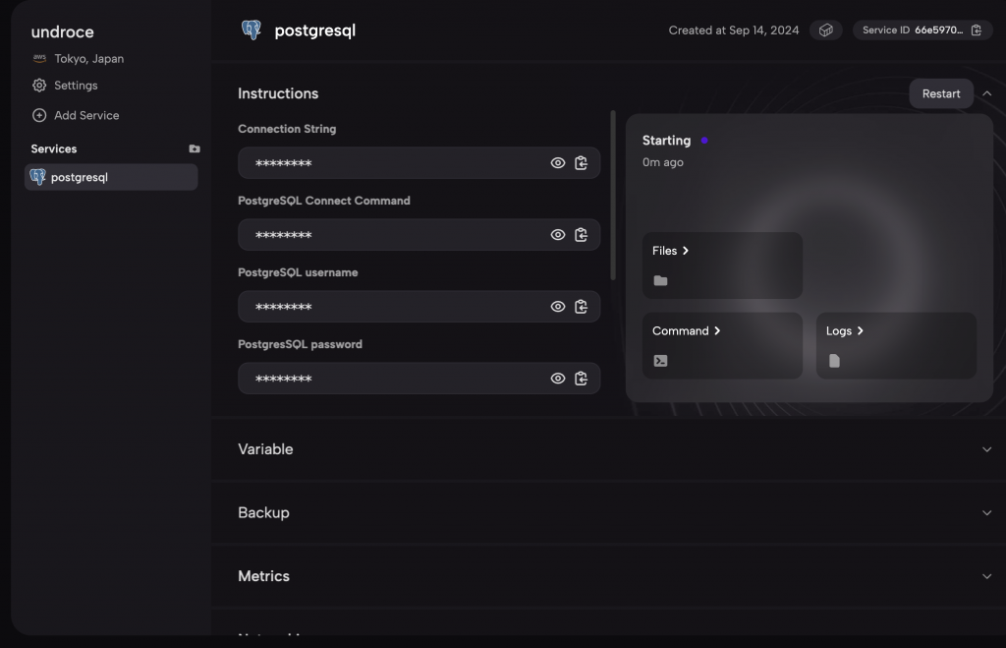
Task: Open the Command card
Action: 722,345
